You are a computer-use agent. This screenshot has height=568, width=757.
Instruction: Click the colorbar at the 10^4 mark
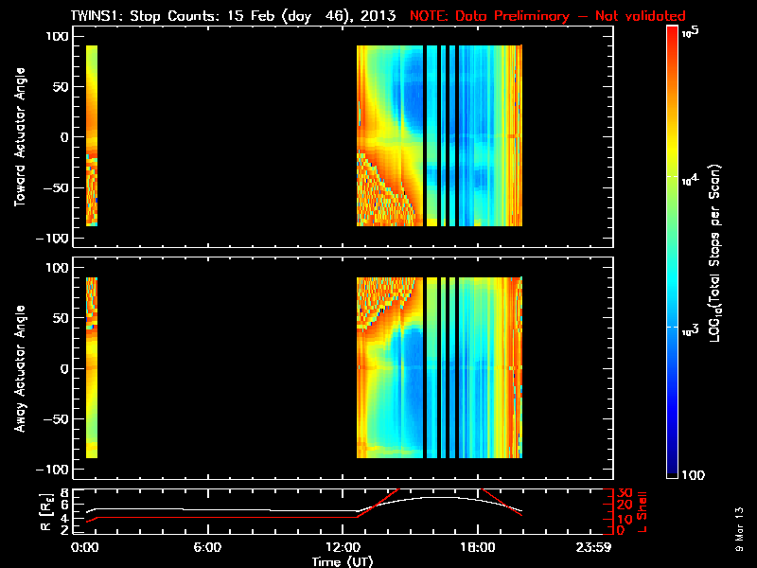point(673,177)
